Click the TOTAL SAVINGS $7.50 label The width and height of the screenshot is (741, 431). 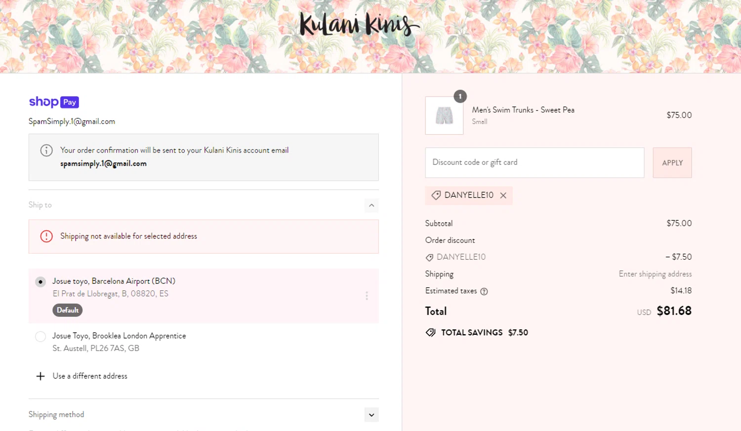(x=485, y=332)
